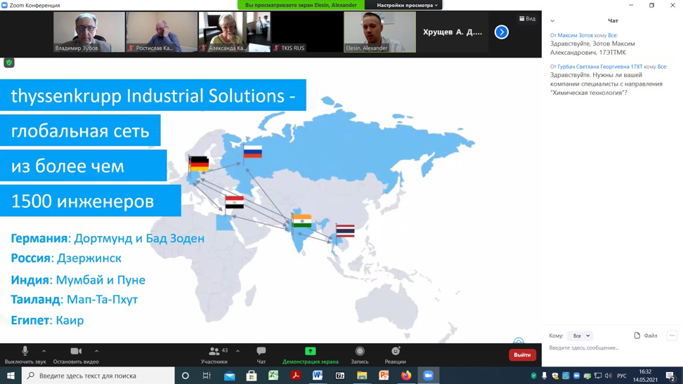683x384 pixels.
Task: Select Elesin, Alexander video thumbnail
Action: coord(380,32)
